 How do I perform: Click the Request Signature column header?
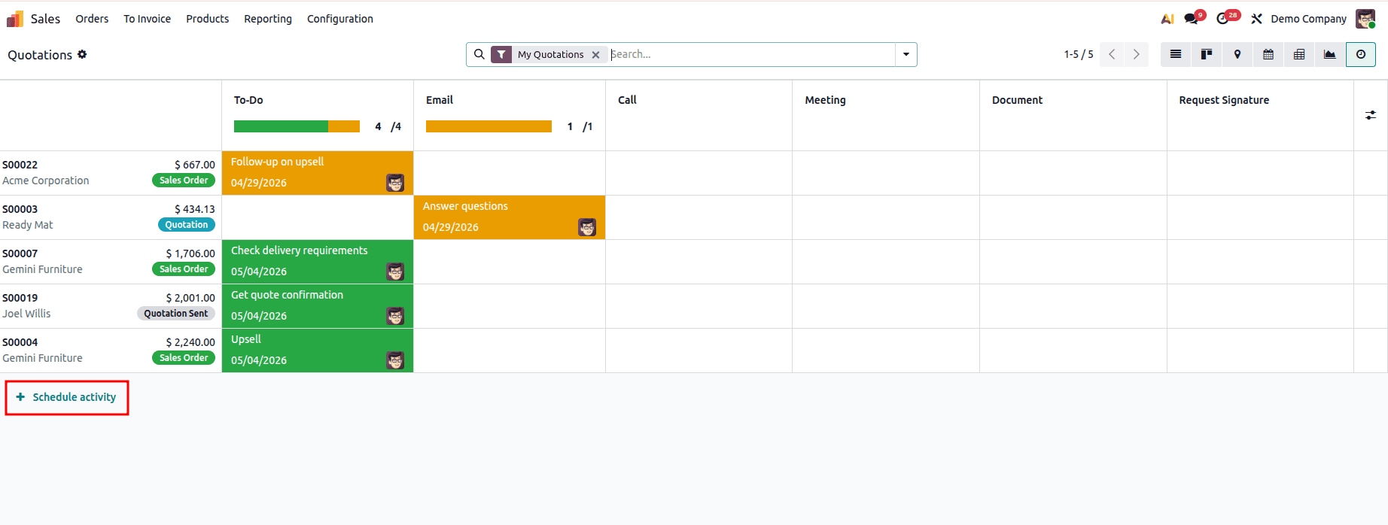pos(1224,100)
